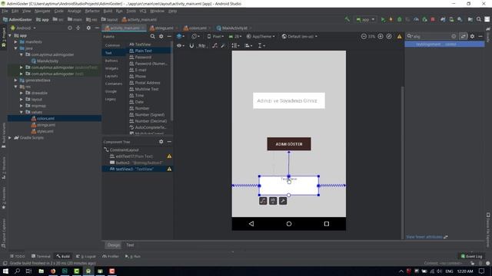
Task: Search the Palette with magnifier icon
Action: [152, 36]
